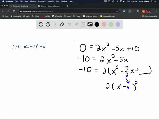
Task: Expand the first Advanced bookmarks folder
Action: [90, 16]
